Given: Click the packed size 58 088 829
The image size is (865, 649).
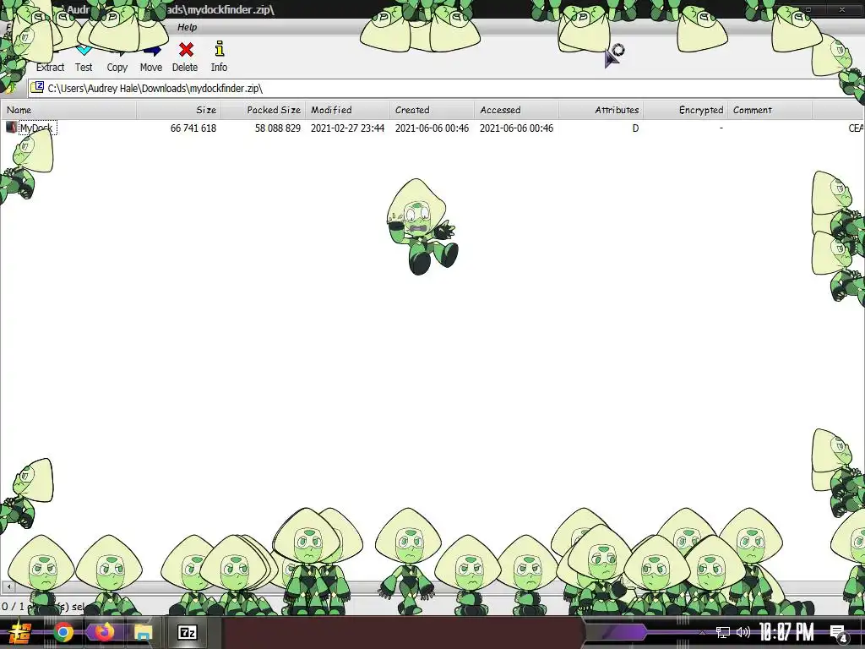Looking at the screenshot, I should tap(277, 128).
